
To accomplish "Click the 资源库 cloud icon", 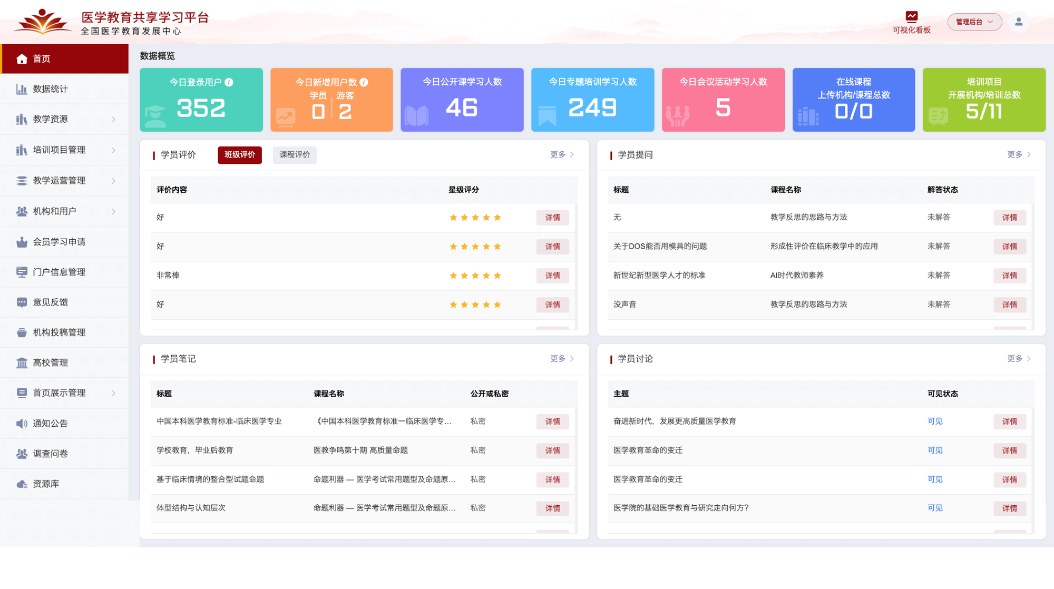I will [x=22, y=484].
